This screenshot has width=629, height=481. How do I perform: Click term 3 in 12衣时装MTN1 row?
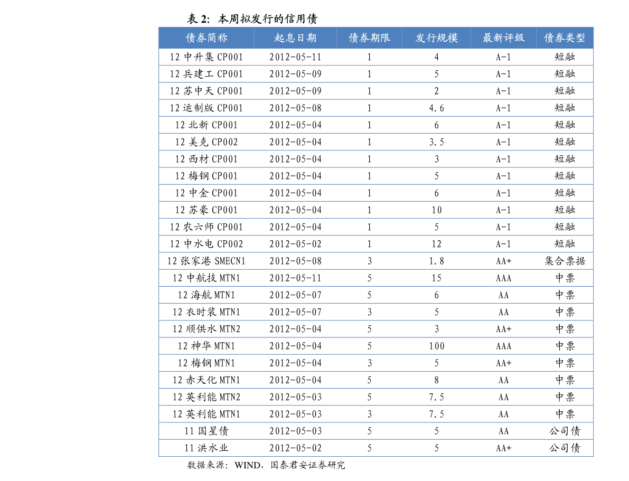coord(370,312)
